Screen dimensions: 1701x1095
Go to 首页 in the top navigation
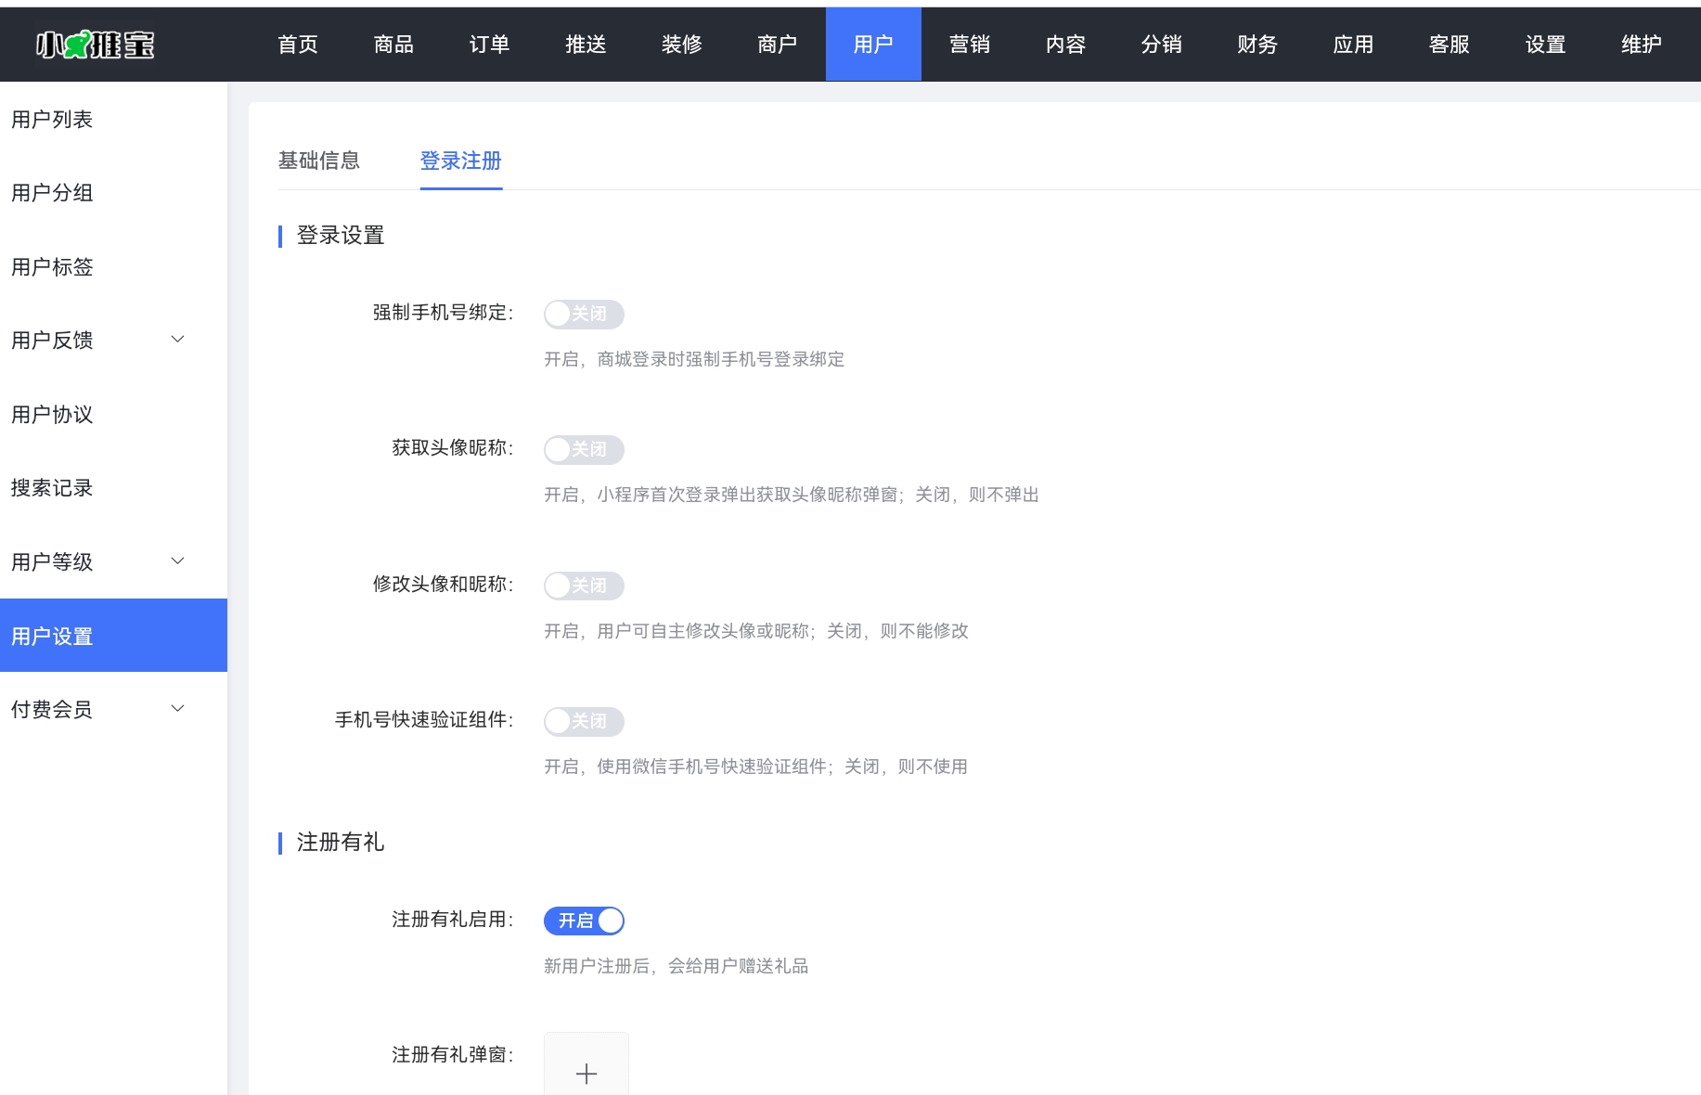(x=297, y=44)
